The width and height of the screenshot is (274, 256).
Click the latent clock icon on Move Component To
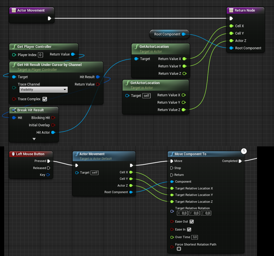[244, 151]
